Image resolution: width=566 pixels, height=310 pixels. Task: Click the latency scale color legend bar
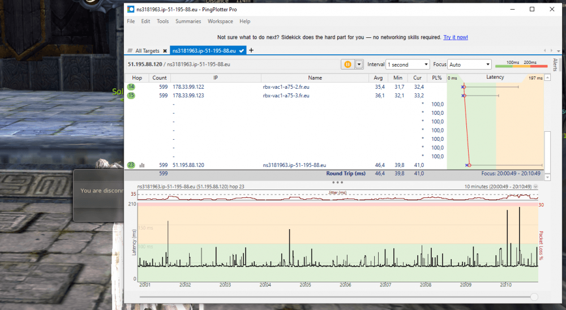click(521, 67)
